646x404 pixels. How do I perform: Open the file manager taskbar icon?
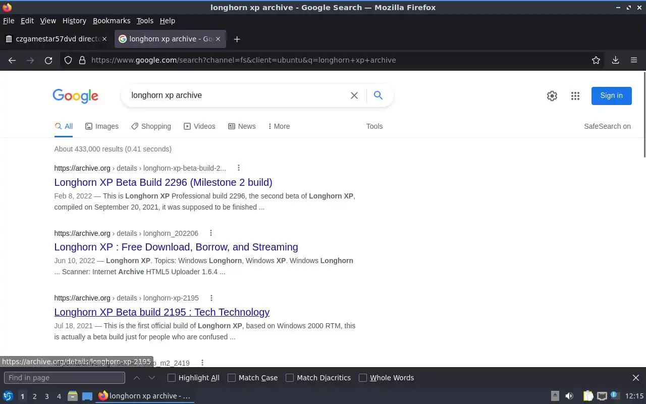click(x=73, y=396)
